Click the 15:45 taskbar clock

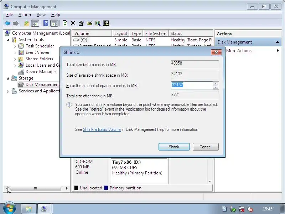click(268, 209)
